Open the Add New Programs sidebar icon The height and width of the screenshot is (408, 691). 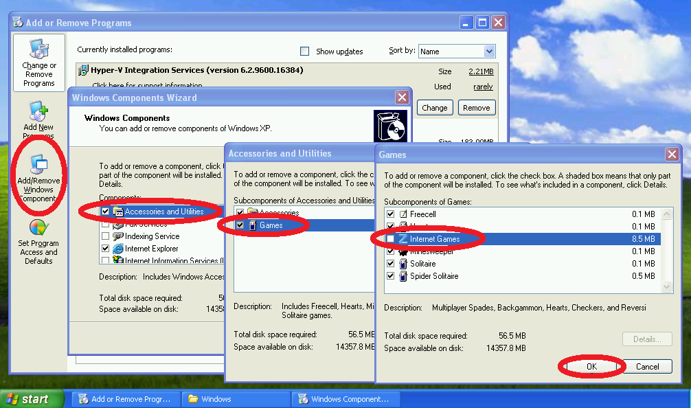[38, 111]
